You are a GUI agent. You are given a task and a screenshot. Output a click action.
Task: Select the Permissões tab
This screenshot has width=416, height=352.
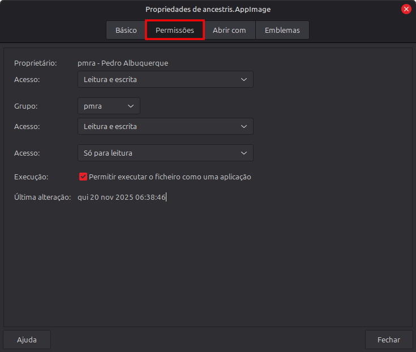click(x=174, y=31)
